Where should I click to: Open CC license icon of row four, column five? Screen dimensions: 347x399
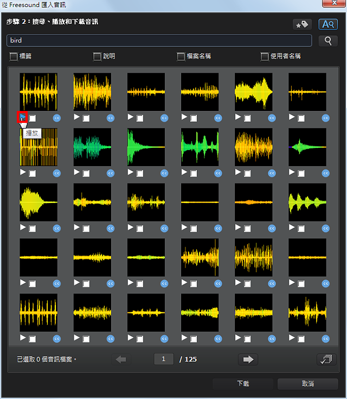(x=272, y=284)
